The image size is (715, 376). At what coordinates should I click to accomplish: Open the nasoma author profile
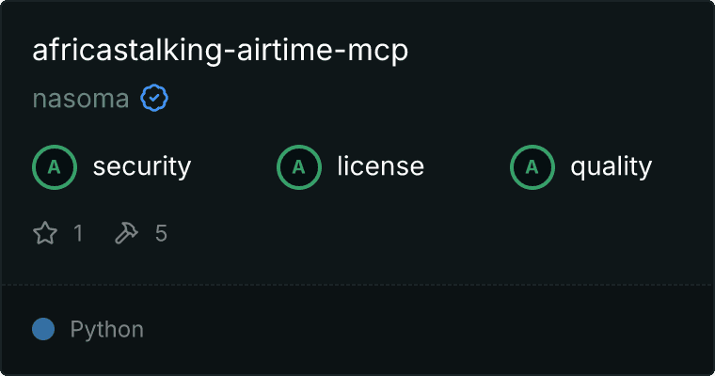click(81, 99)
